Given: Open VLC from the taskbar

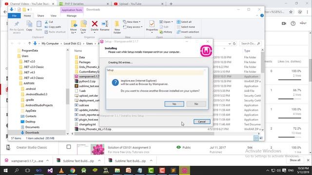Looking at the screenshot, I should (x=61, y=171).
